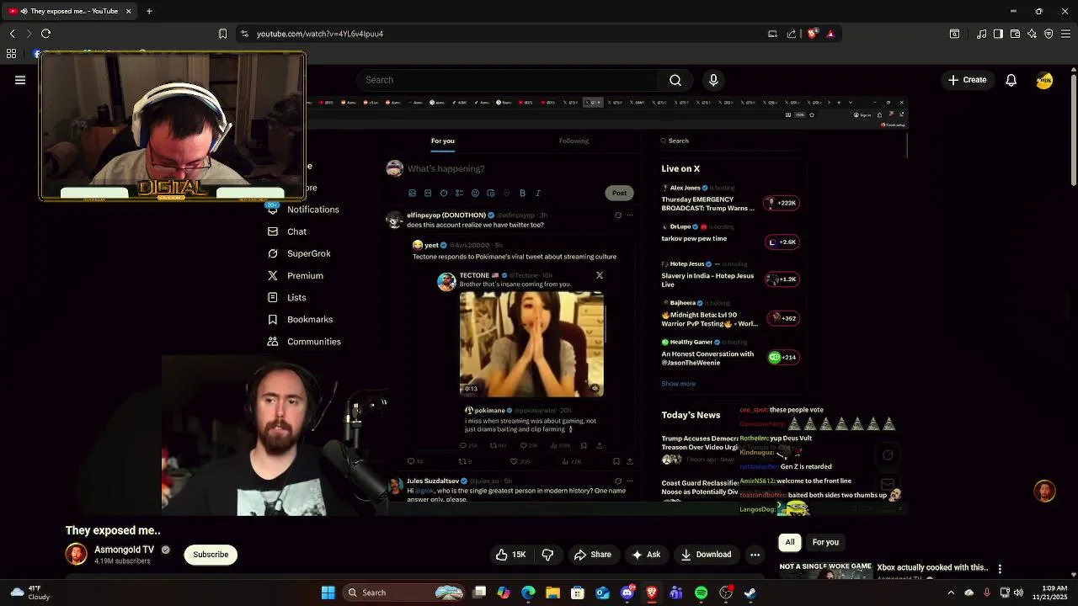This screenshot has height=606, width=1078.
Task: Click the install/cast screen icon in address bar
Action: (772, 34)
